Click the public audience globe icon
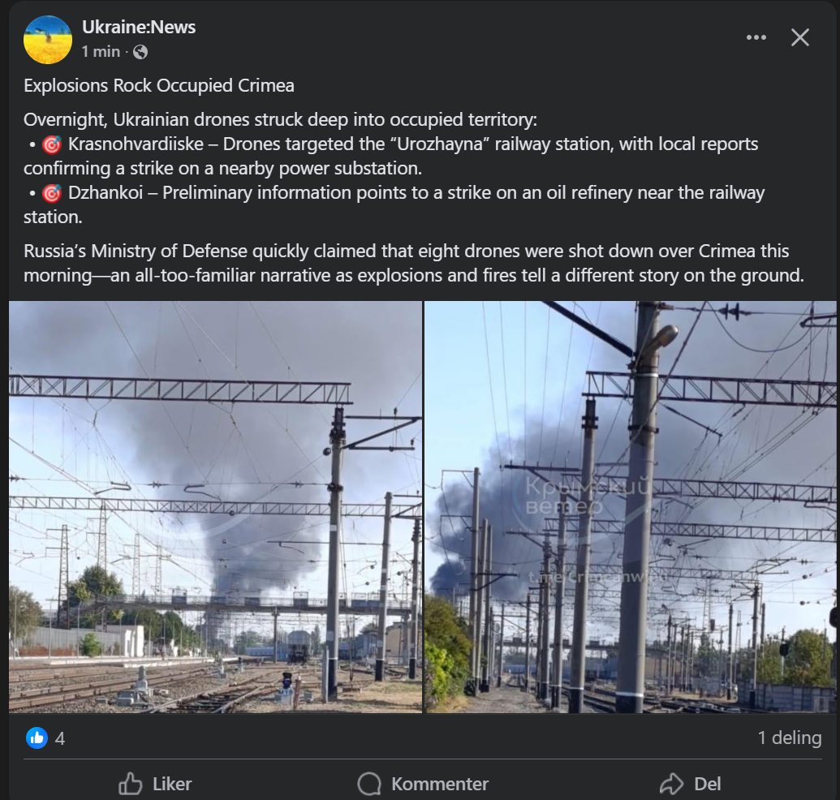This screenshot has width=840, height=800. (140, 52)
